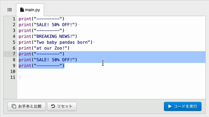Click the reset arrow icon
The height and width of the screenshot is (117, 209).
click(x=53, y=106)
